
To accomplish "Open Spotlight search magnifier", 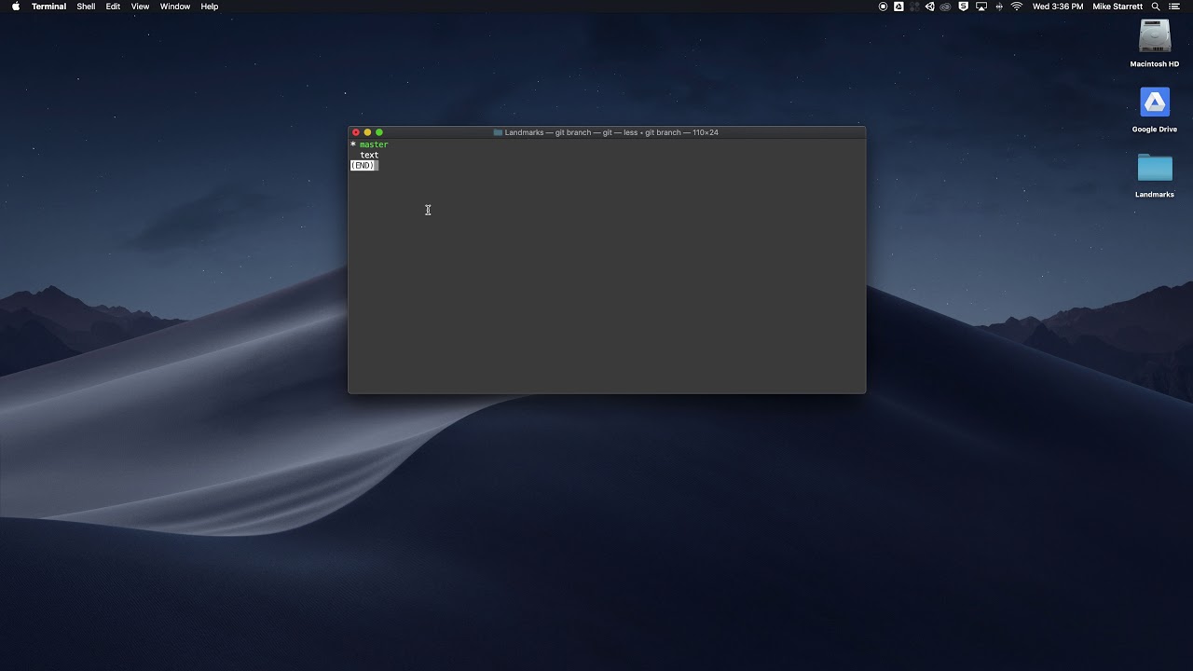I will point(1156,7).
